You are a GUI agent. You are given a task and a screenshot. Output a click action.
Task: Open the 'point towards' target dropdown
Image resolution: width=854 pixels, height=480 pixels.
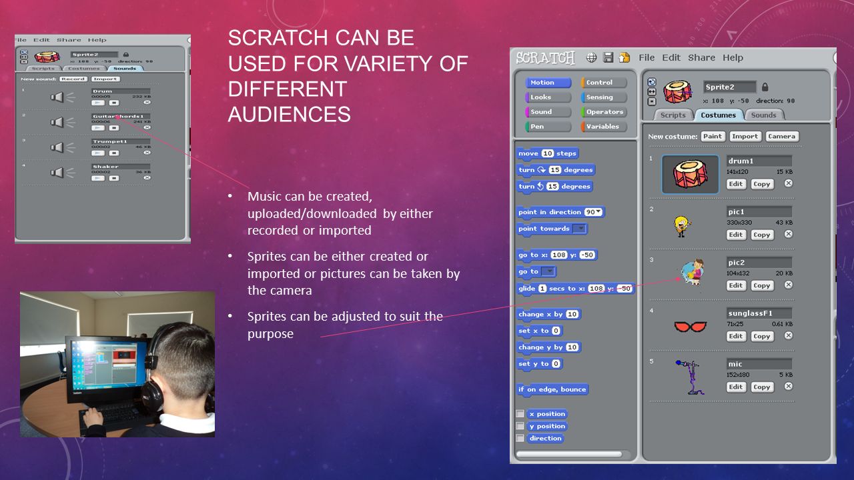click(580, 229)
